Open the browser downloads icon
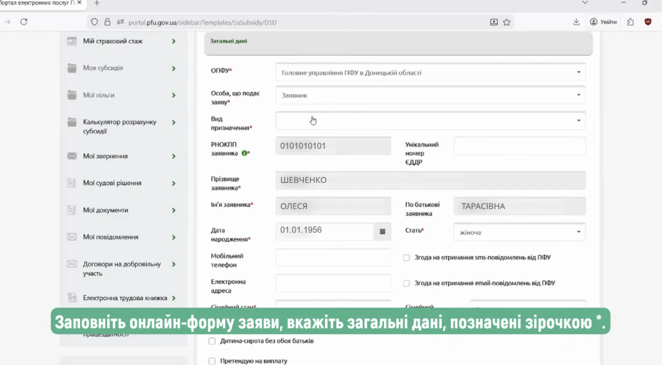The width and height of the screenshot is (662, 365). point(576,22)
